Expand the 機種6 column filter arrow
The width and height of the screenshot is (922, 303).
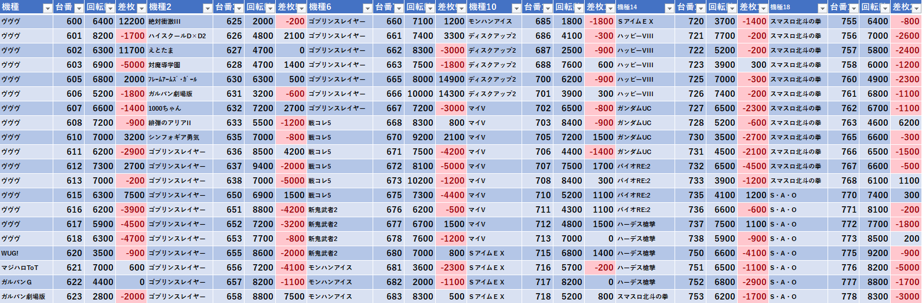click(367, 8)
